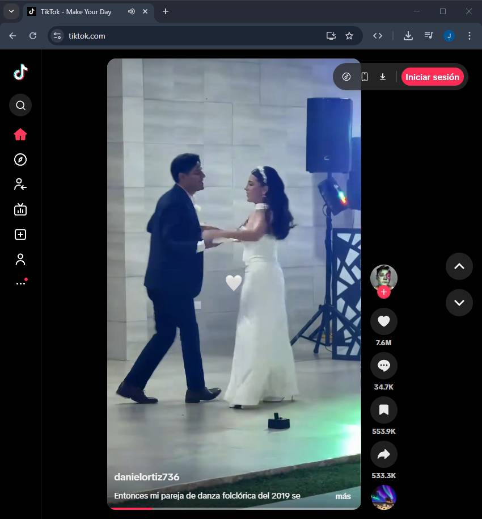
Task: Open the Profile icon in sidebar
Action: point(20,259)
